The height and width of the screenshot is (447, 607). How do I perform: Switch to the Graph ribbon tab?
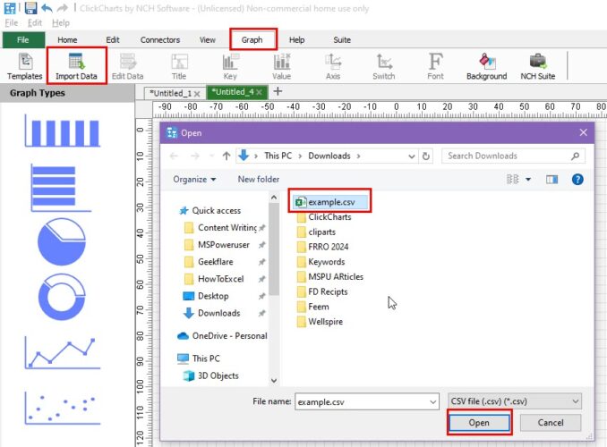252,40
